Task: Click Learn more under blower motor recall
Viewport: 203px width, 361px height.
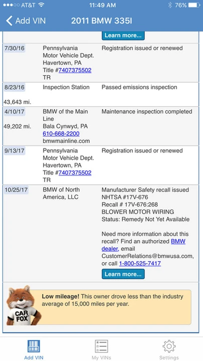Action: pos(123,274)
